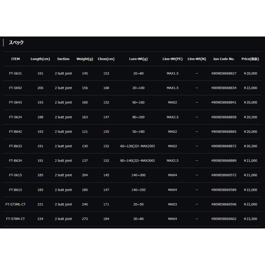Select the FT-S631 item name
Viewport: 265px width, 265px height.
(15, 73)
